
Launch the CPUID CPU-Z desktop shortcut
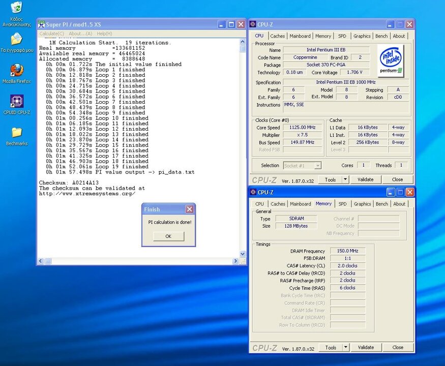[x=16, y=105]
